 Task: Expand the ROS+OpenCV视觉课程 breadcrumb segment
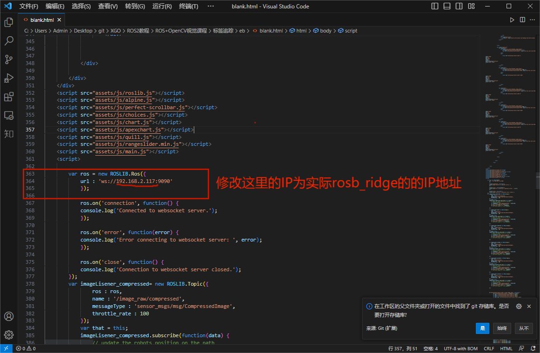(x=181, y=31)
